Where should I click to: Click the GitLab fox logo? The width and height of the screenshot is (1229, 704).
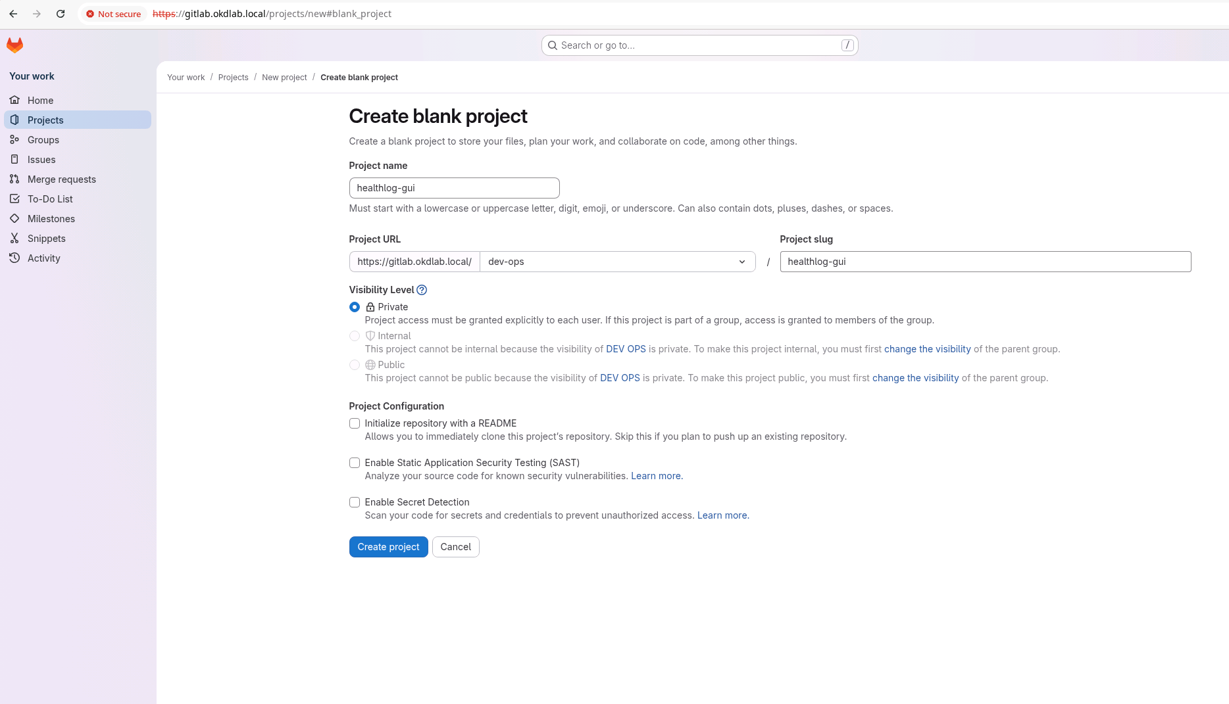[14, 45]
